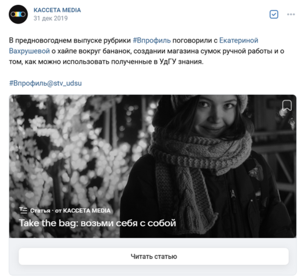The width and height of the screenshot is (303, 279).
Task: Open the post timestamp 31 дек 2019
Action: coord(51,18)
